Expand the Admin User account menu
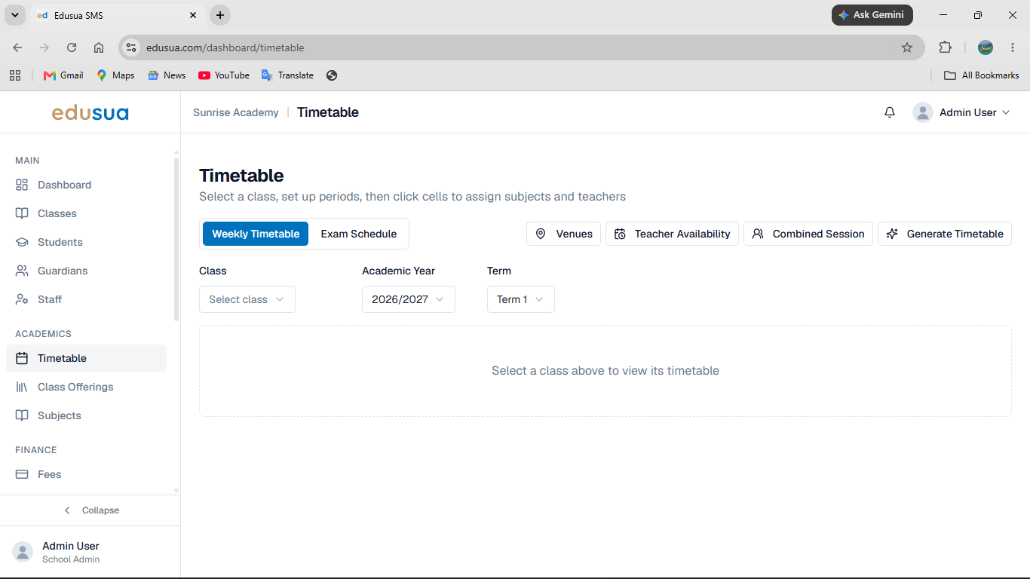This screenshot has height=579, width=1030. 961,112
